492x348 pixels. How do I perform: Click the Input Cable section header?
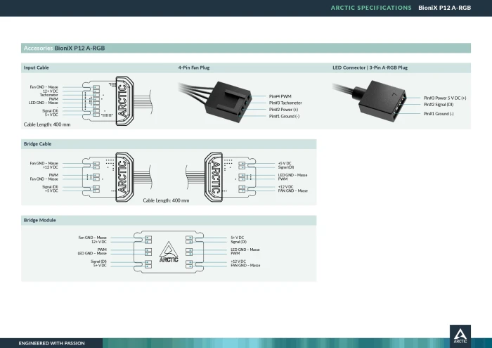(36, 67)
